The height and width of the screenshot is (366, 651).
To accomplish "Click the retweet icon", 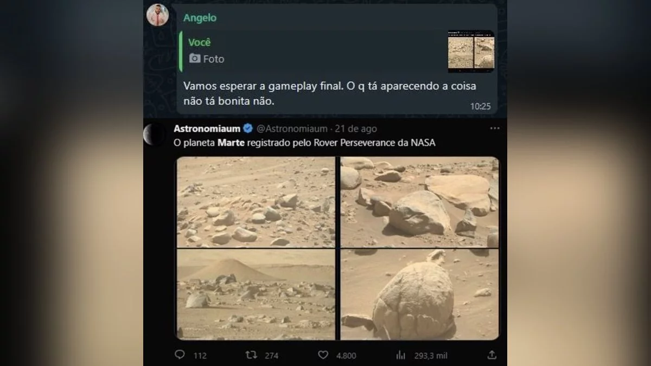I will pos(251,355).
